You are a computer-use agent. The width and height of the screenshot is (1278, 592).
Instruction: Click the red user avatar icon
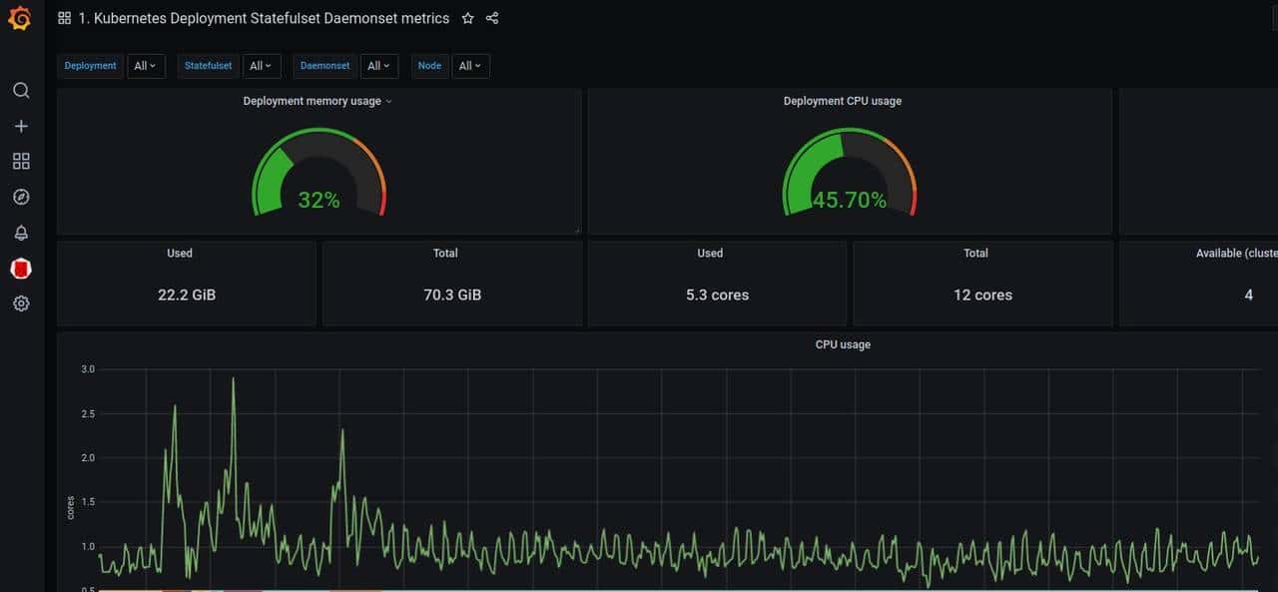(21, 269)
